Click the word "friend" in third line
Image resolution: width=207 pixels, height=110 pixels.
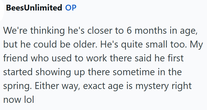[x=15, y=58]
